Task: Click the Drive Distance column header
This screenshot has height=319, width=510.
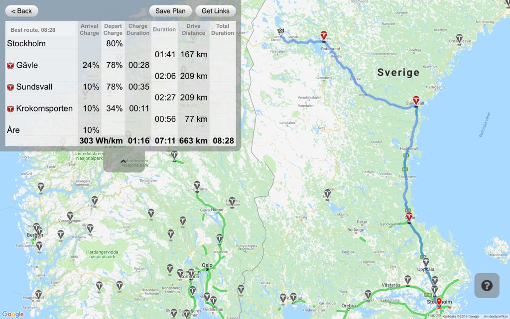Action: pos(194,29)
